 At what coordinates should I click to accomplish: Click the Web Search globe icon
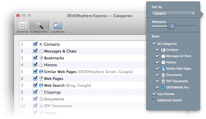[x=41, y=85]
